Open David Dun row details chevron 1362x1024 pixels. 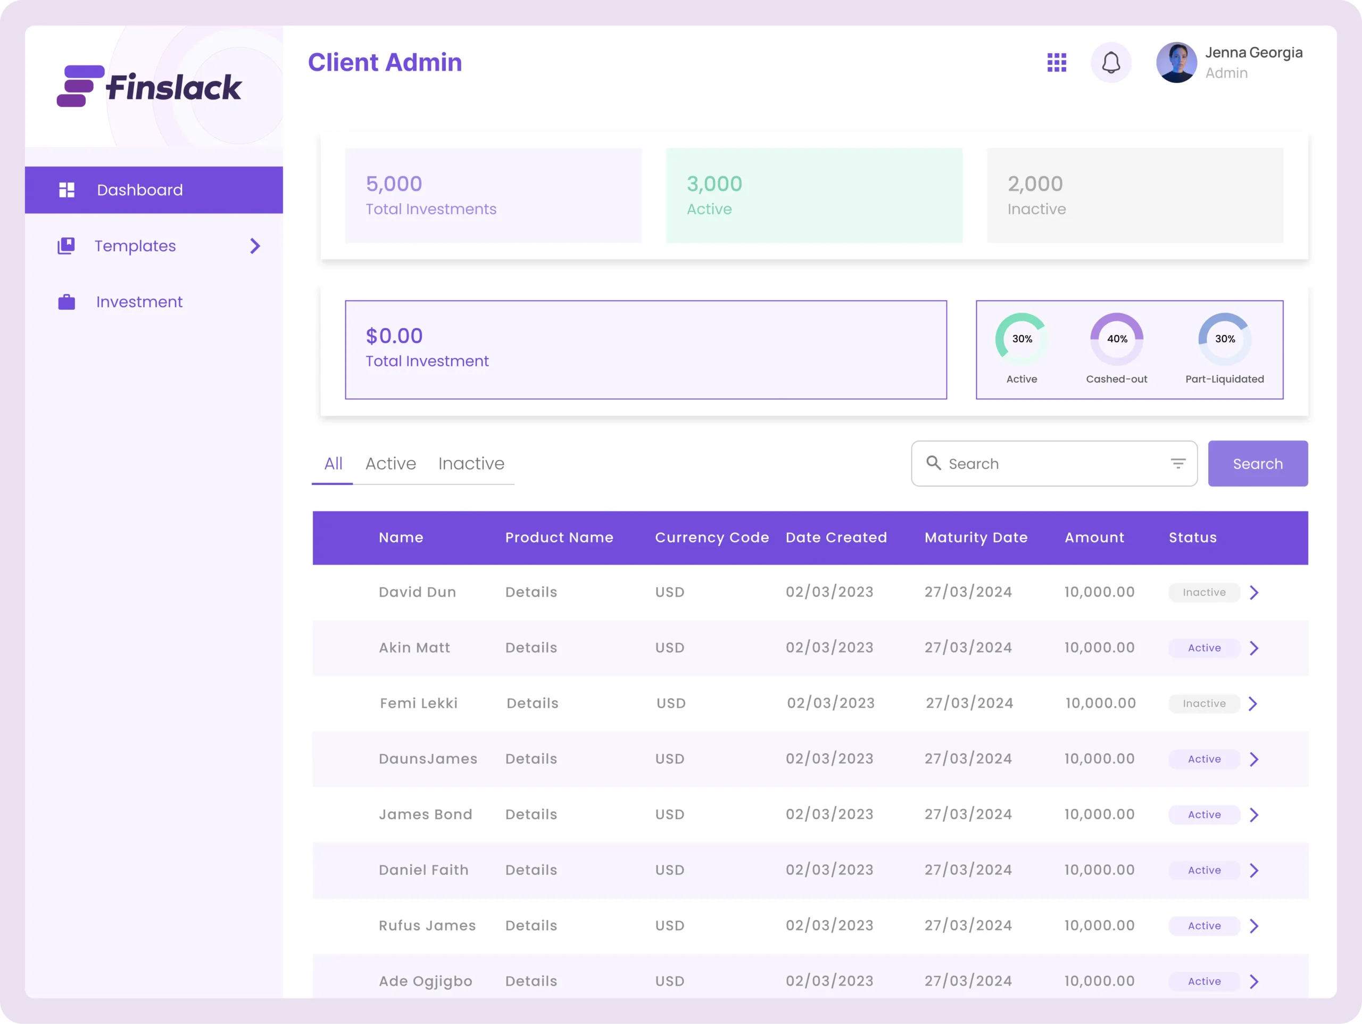coord(1253,592)
